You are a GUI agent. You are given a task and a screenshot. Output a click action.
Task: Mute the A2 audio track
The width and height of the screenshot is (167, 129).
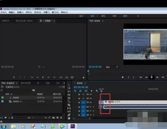(x=91, y=111)
